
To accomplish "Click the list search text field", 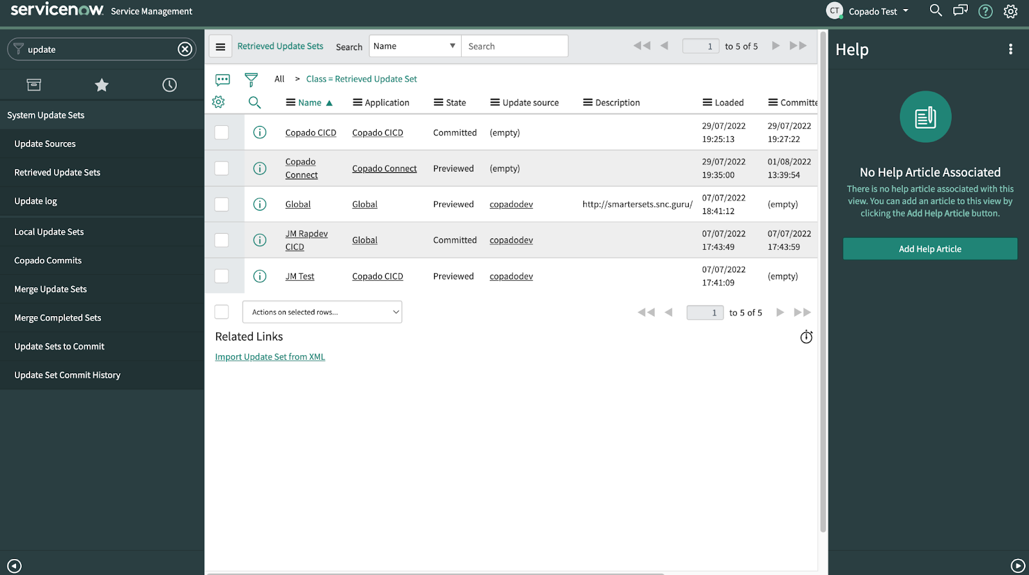I will [514, 46].
